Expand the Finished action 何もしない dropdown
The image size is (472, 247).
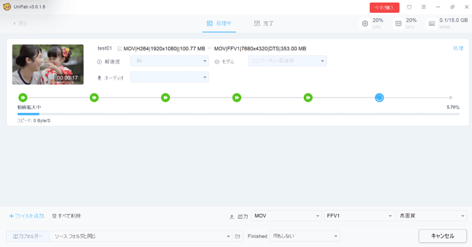click(304, 236)
